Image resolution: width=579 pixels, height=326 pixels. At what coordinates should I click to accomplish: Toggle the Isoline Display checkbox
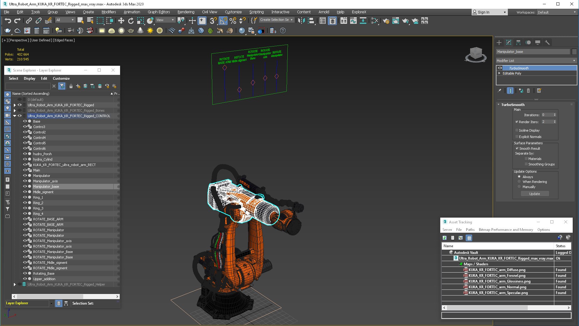point(517,130)
